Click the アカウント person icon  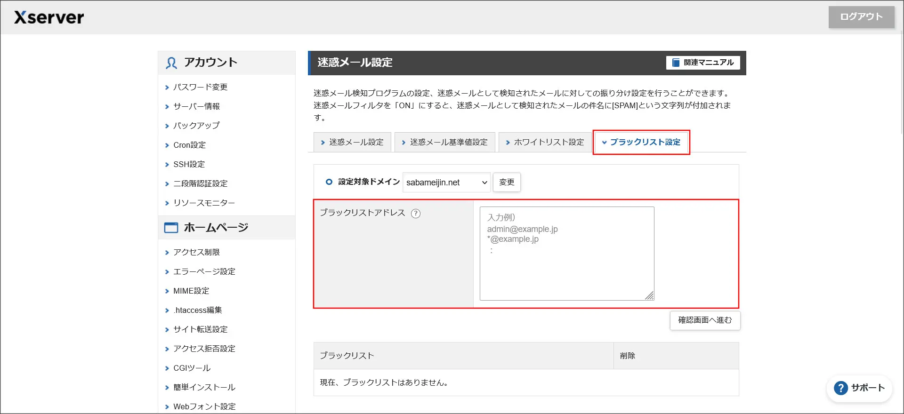click(171, 63)
